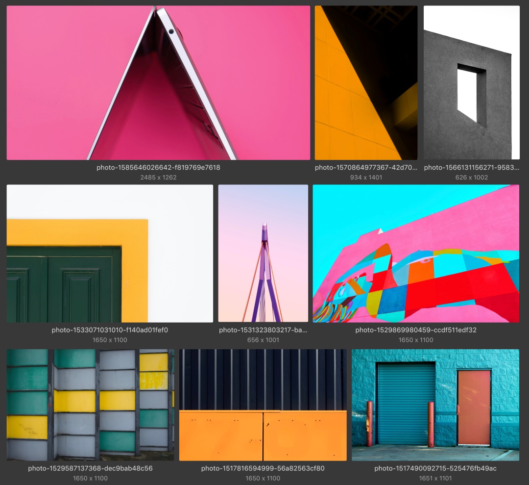The image size is (529, 485).
Task: Select the green yellow striped panels thumbnail
Action: (91, 405)
